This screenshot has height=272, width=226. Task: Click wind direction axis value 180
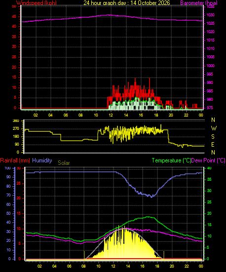(x=16, y=137)
